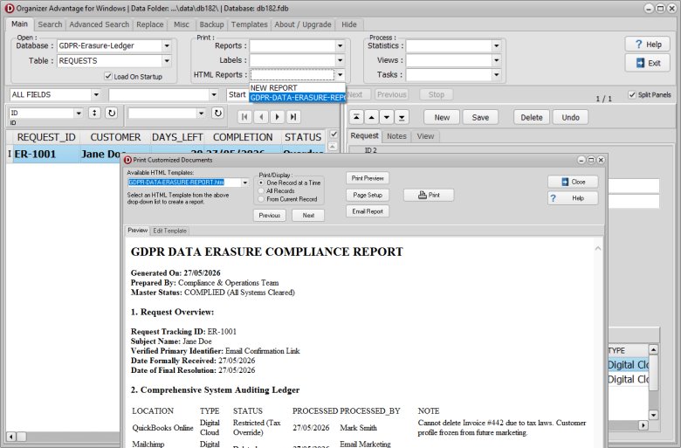Click the REQUEST_ID column header

click(46, 137)
